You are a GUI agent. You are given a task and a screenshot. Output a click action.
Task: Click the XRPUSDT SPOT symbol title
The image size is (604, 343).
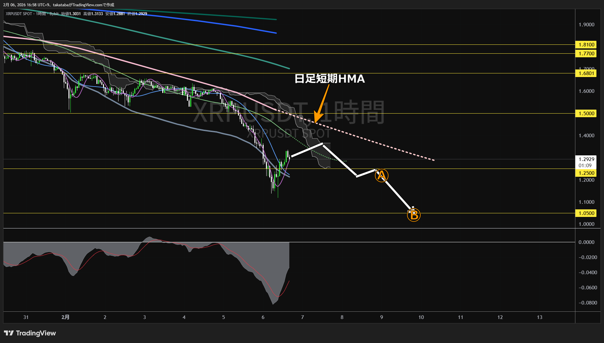[x=19, y=14]
